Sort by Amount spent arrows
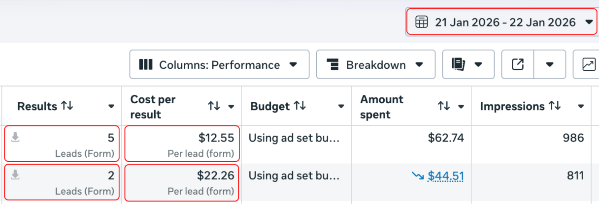Screen dimensions: 599x204 444,106
